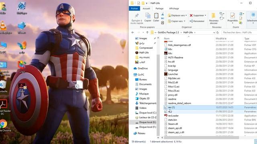The height and width of the screenshot is (144, 257).
Task: Click the navigation pane vertical scrollbar
Action: pos(158,95)
